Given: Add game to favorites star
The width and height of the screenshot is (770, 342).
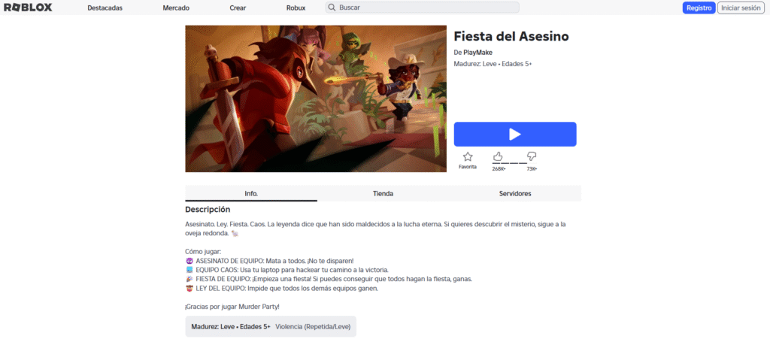Looking at the screenshot, I should (x=468, y=157).
